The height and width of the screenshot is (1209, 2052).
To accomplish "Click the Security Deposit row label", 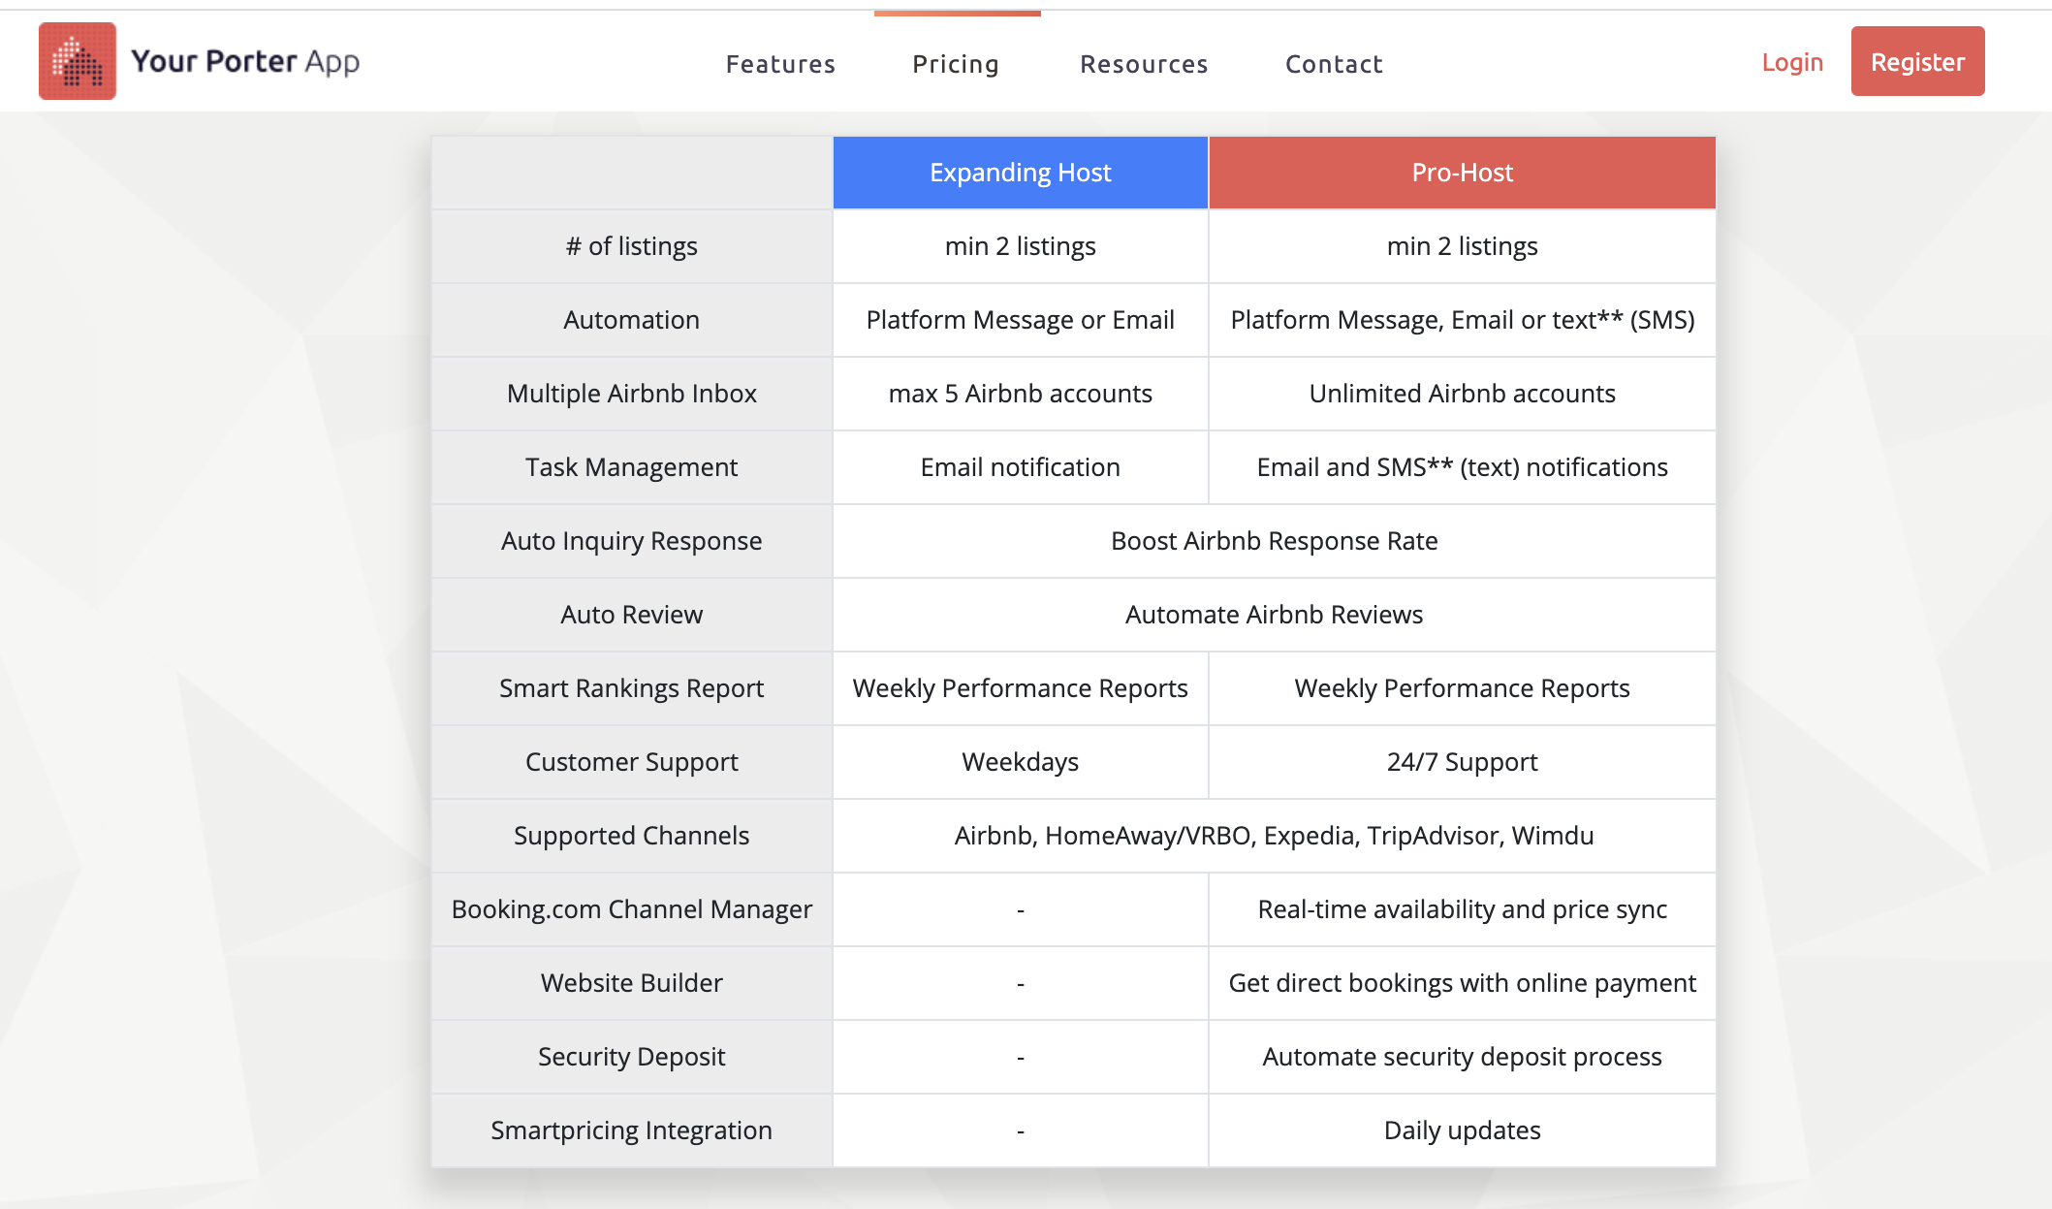I will 632,1057.
